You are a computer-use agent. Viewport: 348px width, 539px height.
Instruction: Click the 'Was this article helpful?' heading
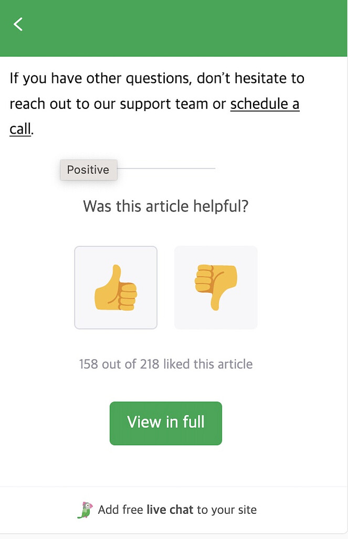point(165,206)
